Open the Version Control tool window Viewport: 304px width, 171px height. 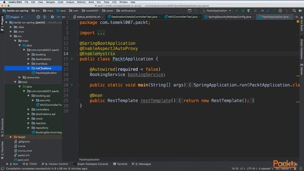55,164
